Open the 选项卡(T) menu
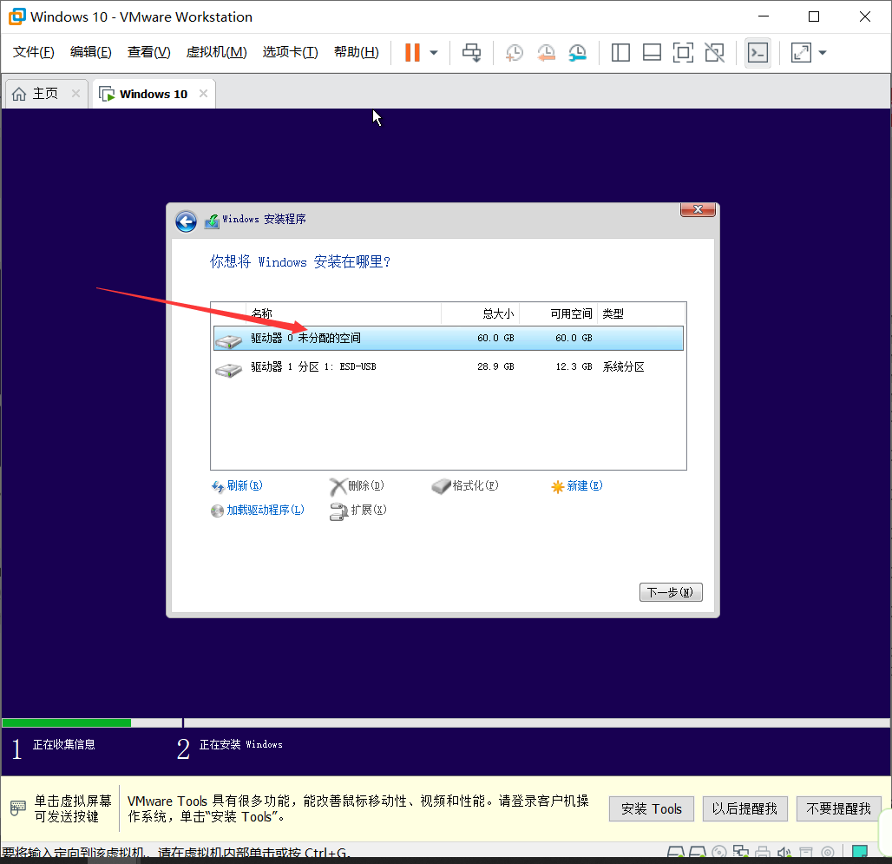Viewport: 892px width, 864px height. point(290,52)
